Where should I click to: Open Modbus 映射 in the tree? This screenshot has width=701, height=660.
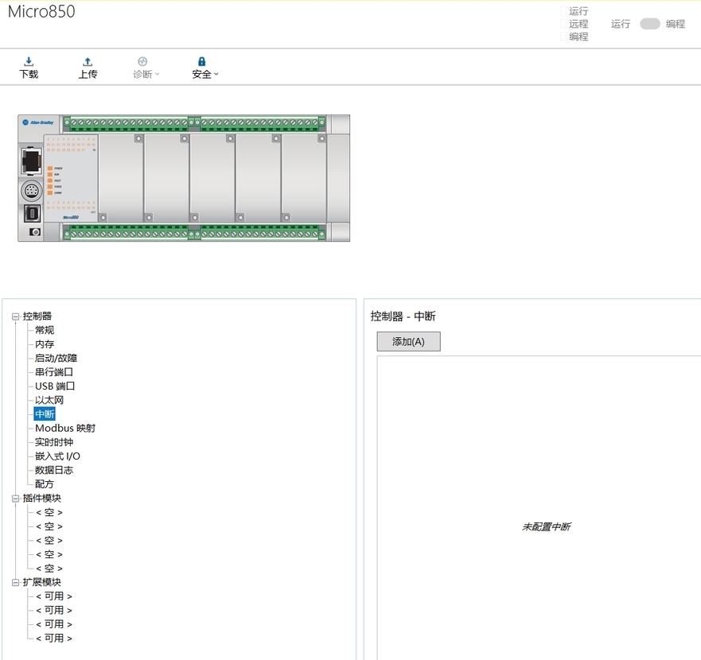tap(65, 428)
